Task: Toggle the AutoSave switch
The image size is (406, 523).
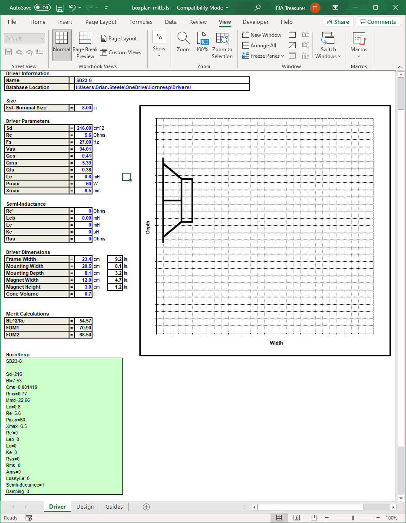Action: point(42,8)
